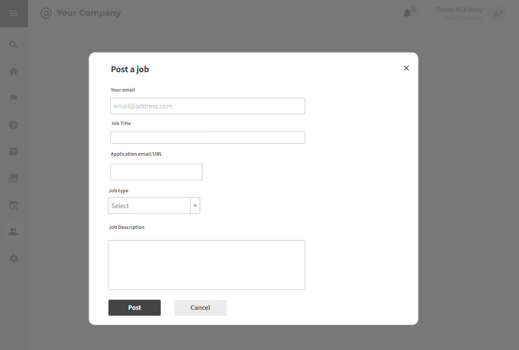Click the Your email input field
The width and height of the screenshot is (519, 350).
click(207, 106)
